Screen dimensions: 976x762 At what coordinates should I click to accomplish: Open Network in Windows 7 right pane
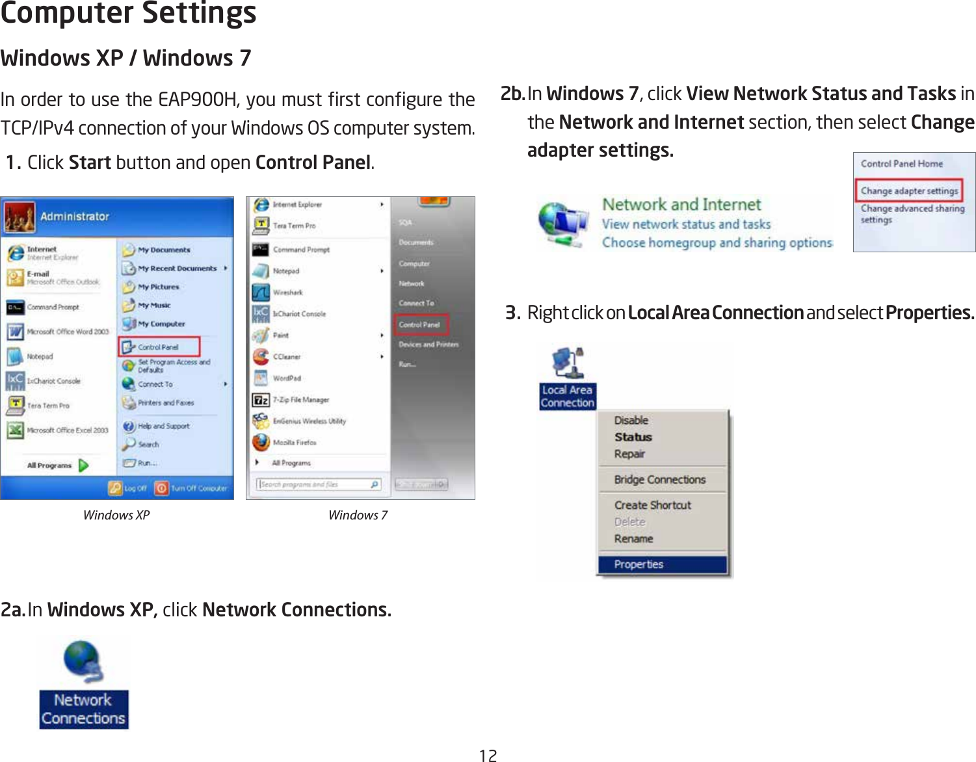[412, 283]
